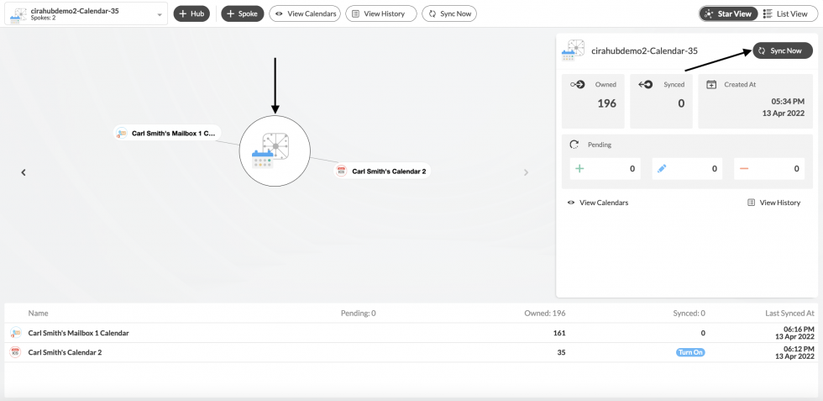Open the cirahubdemo2-Calendar-35 hub selector dropdown
Viewport: 823px width, 401px height.
point(86,13)
